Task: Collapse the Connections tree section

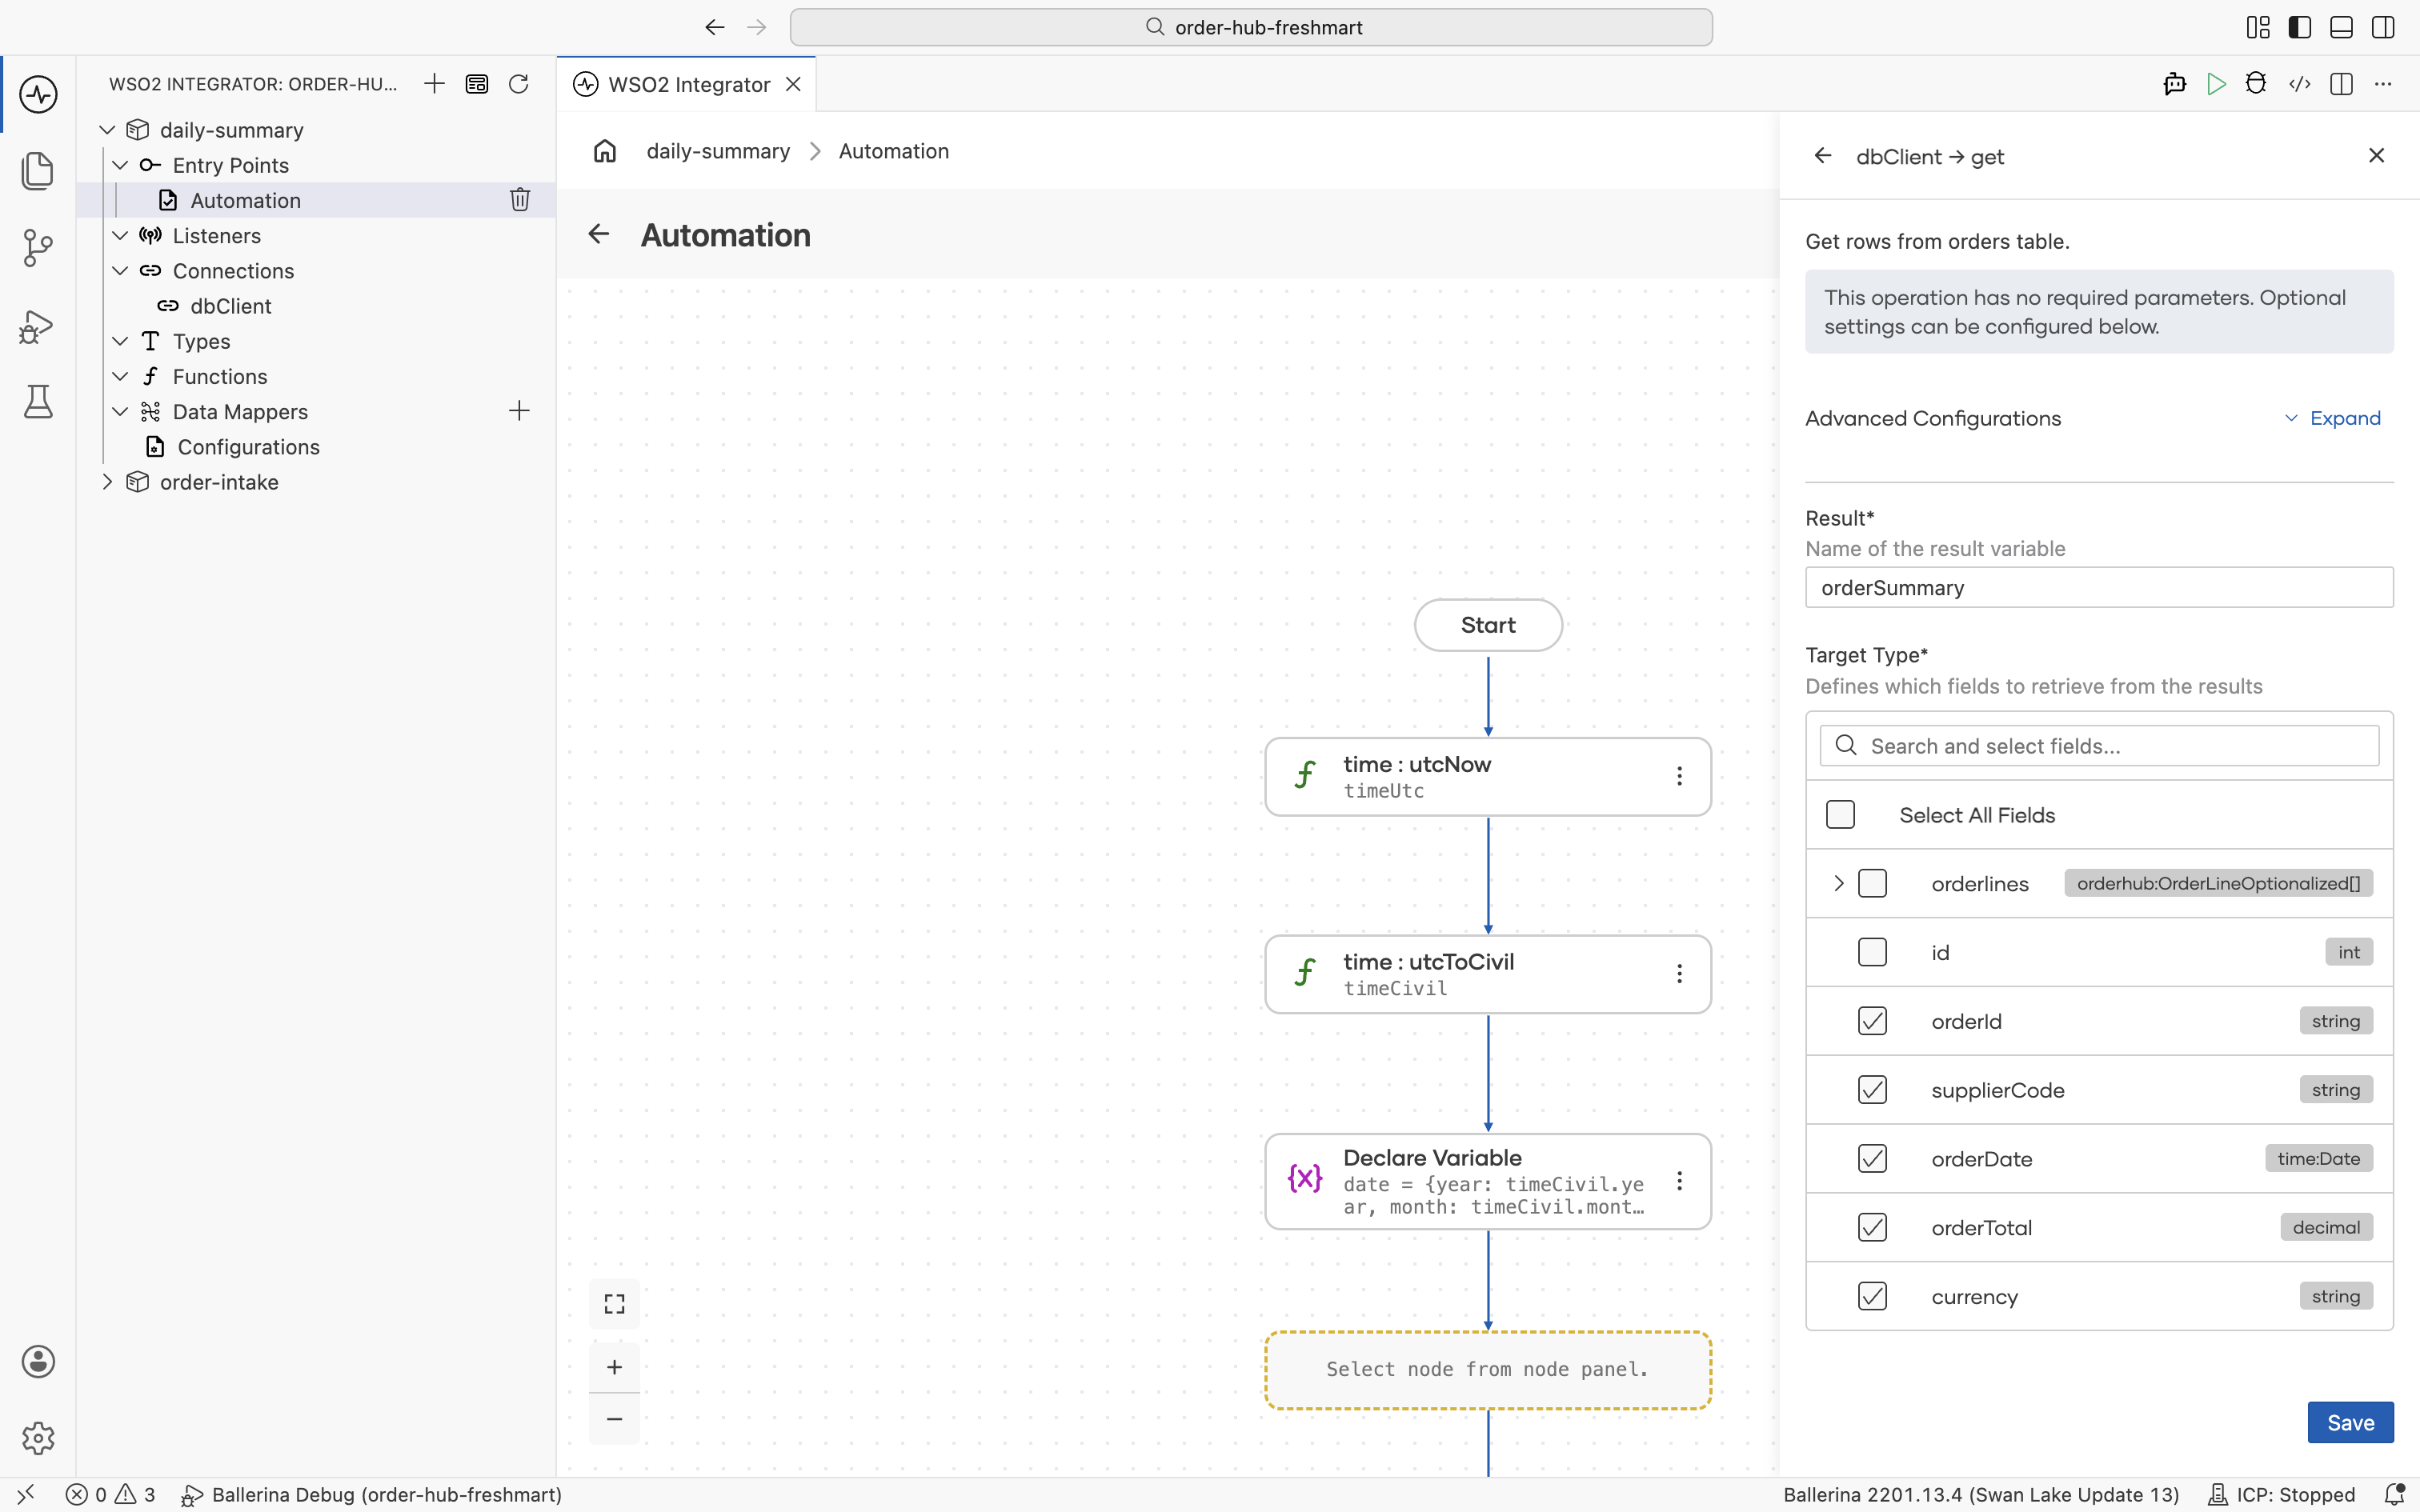Action: pyautogui.click(x=120, y=271)
